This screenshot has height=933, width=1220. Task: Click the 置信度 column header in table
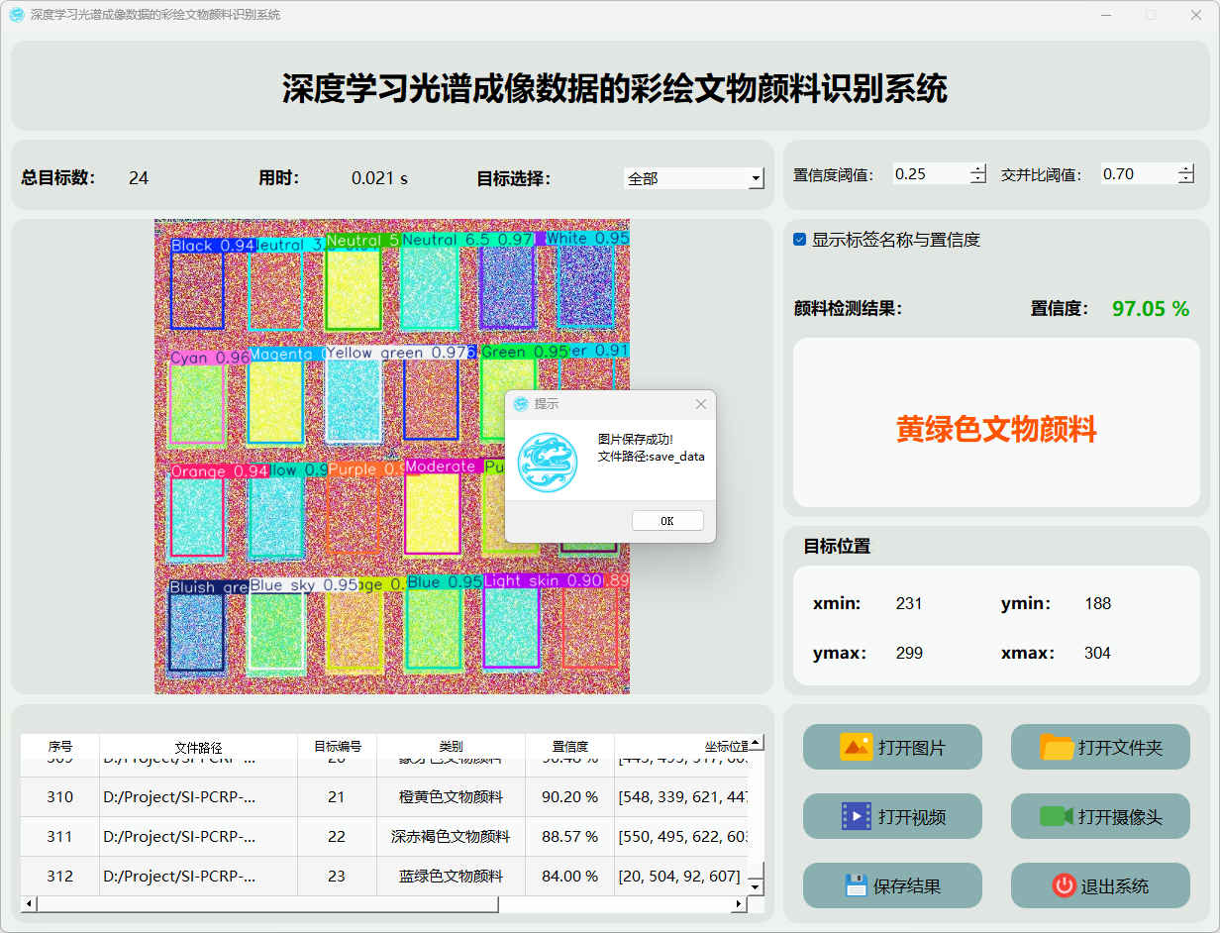click(x=569, y=747)
